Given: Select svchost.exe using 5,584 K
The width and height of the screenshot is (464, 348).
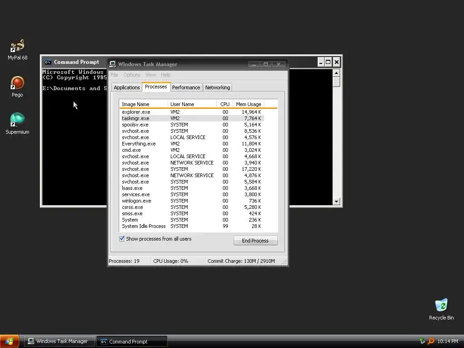Looking at the screenshot, I should pos(192,182).
